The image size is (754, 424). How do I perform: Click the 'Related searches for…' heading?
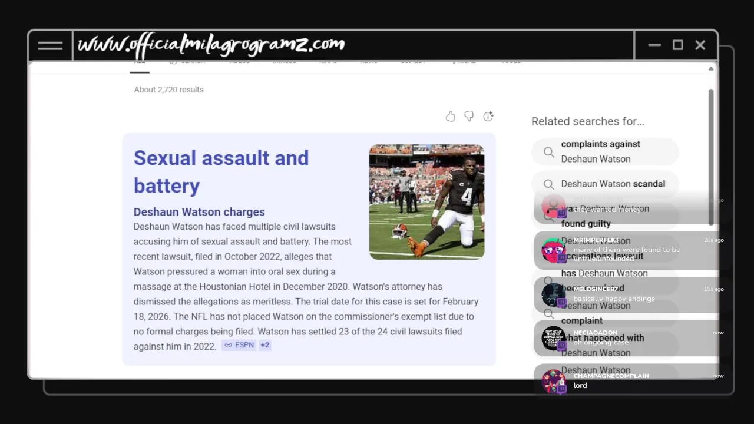coord(588,121)
